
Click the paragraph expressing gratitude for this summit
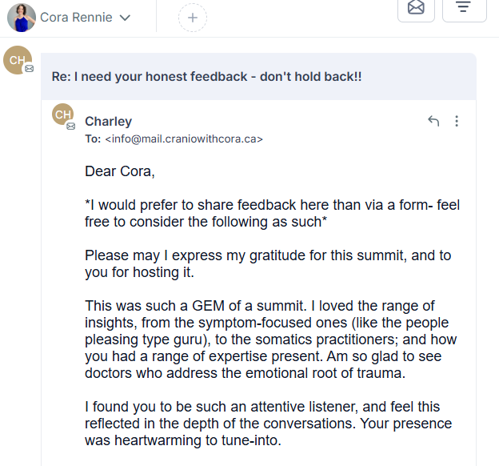coord(268,263)
